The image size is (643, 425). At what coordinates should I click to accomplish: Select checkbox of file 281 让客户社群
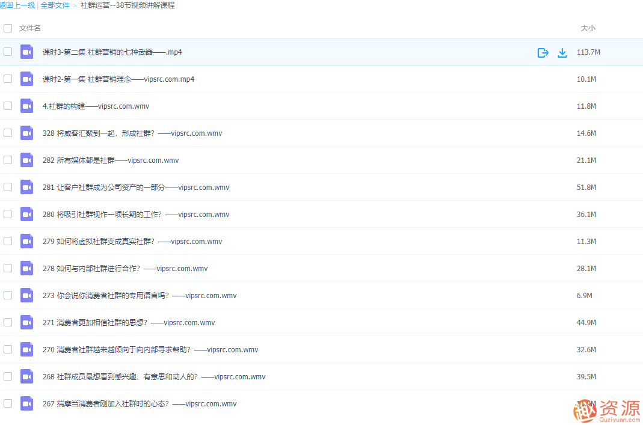pos(8,187)
